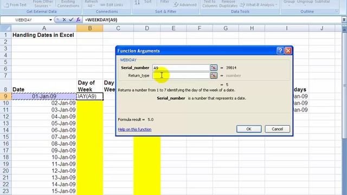This screenshot has height=195, width=347.
Task: Select cell with 05-Jan-09
Action: [x=44, y=123]
